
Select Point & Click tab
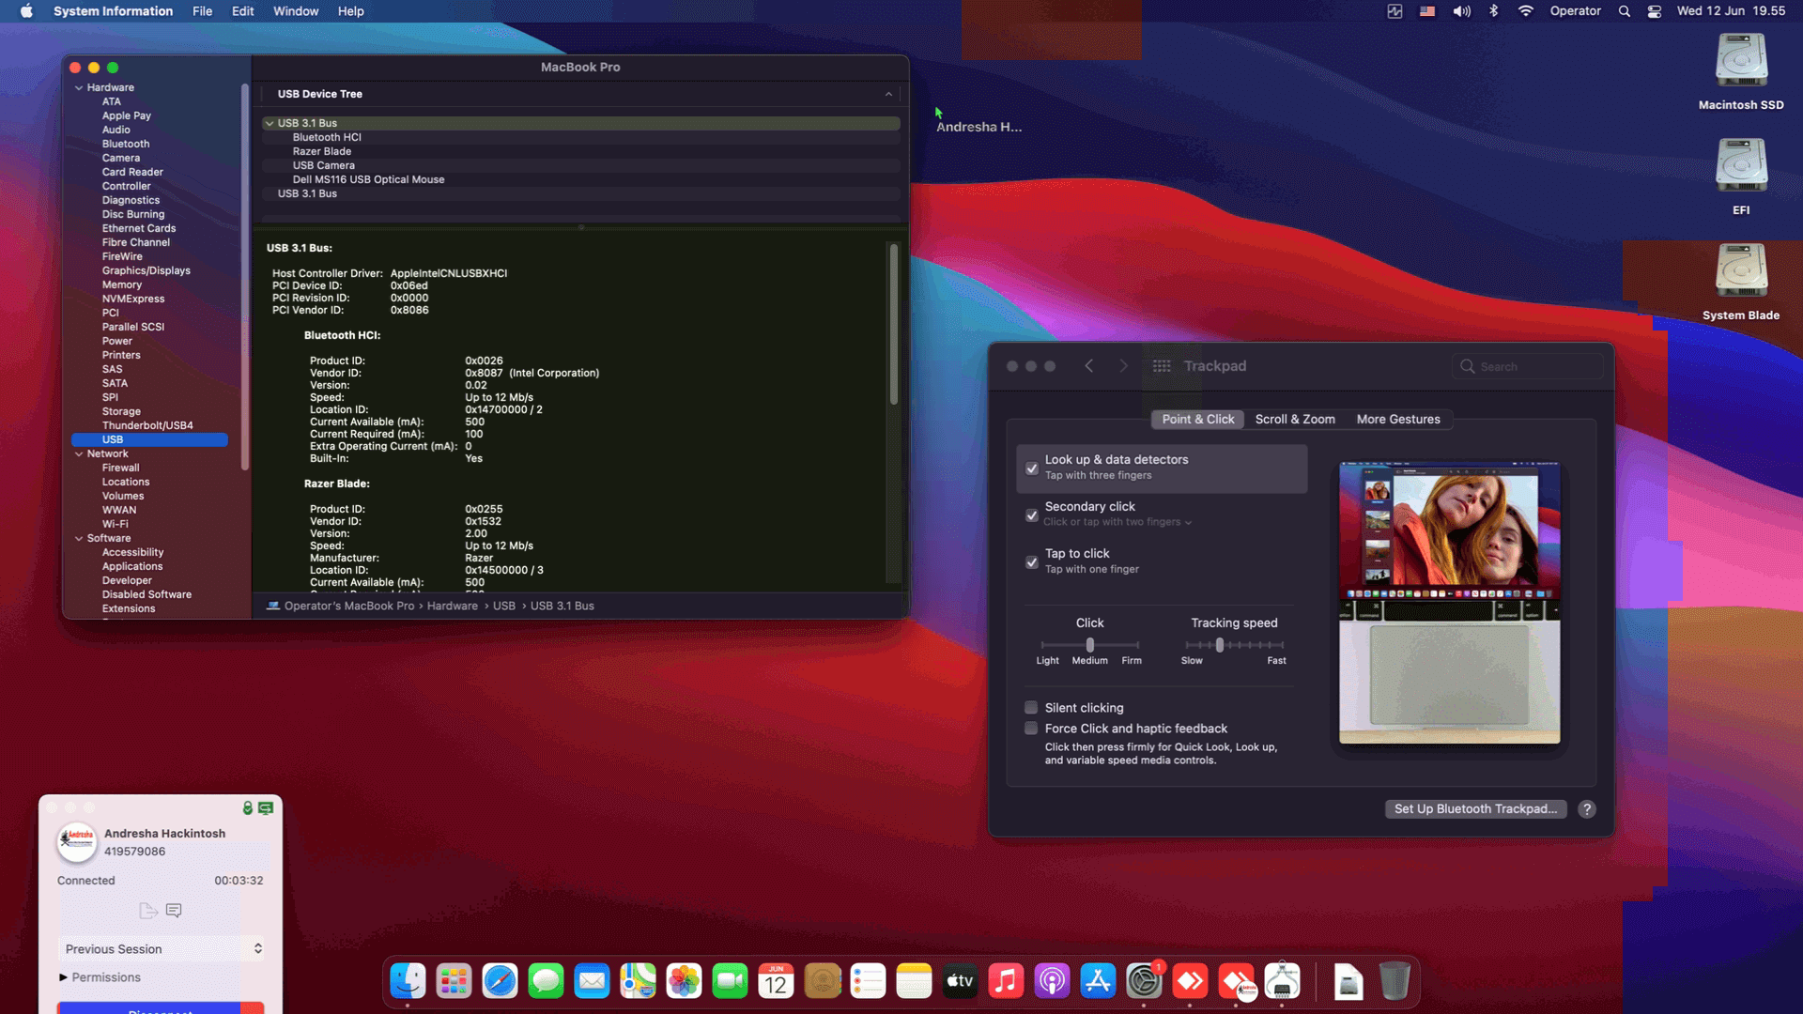pos(1197,420)
